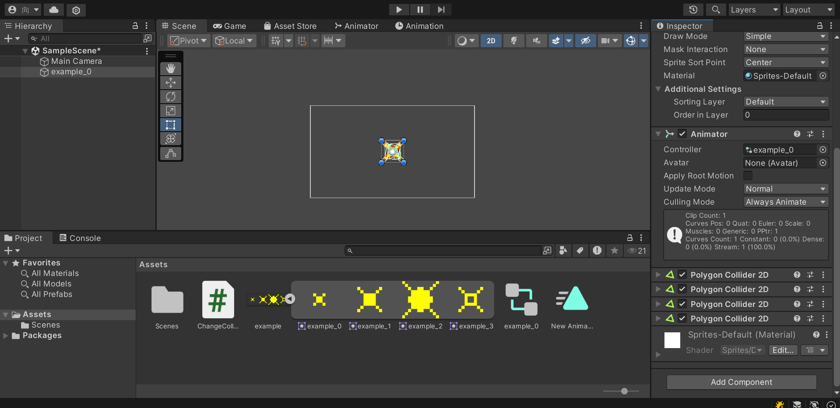Pick a Material with object picker
840x408 pixels.
tap(823, 76)
